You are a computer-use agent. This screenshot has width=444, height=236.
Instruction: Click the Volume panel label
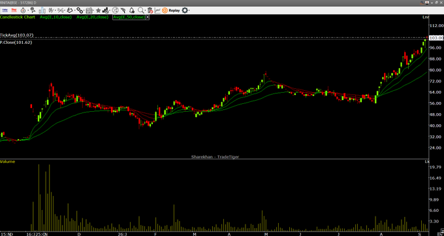click(x=8, y=161)
